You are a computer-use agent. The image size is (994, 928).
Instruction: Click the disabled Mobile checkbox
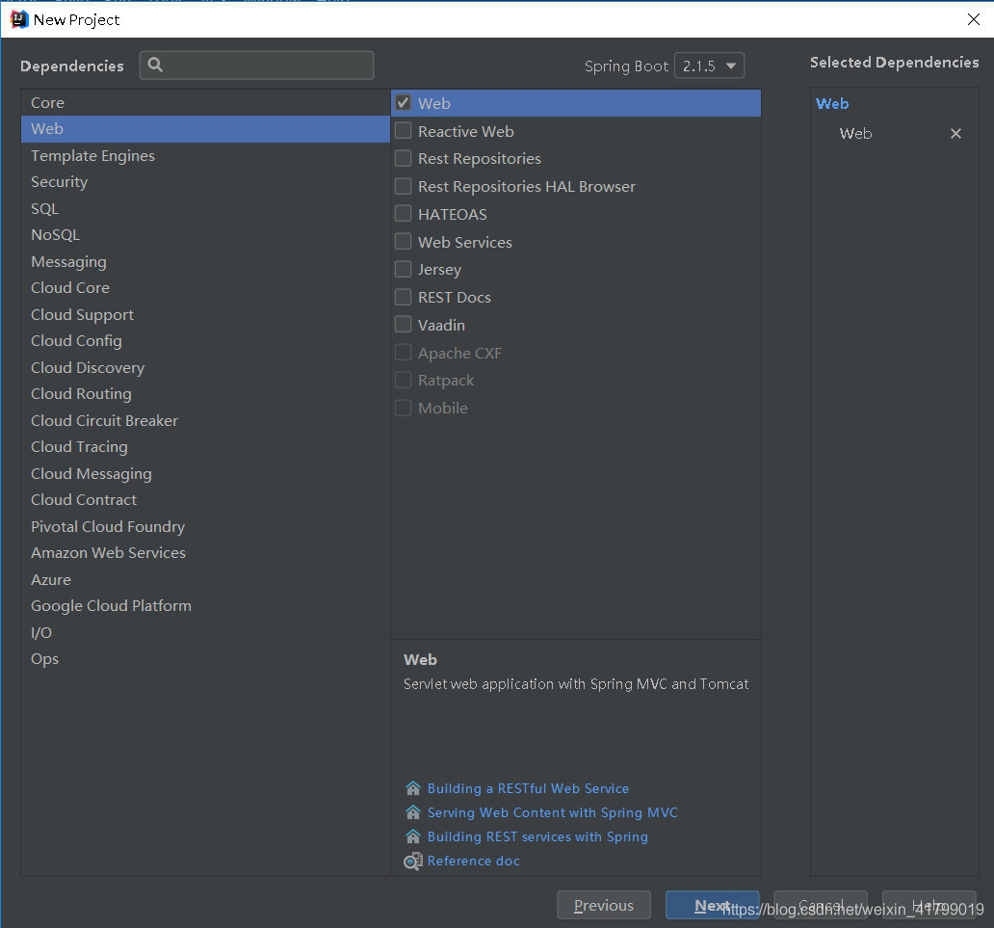404,408
